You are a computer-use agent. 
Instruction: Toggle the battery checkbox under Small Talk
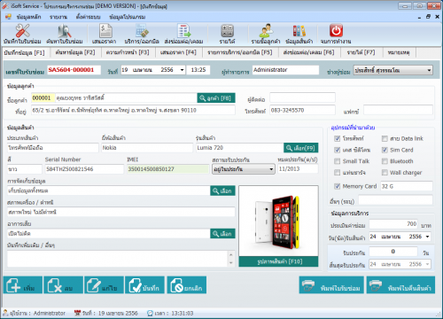click(x=337, y=173)
